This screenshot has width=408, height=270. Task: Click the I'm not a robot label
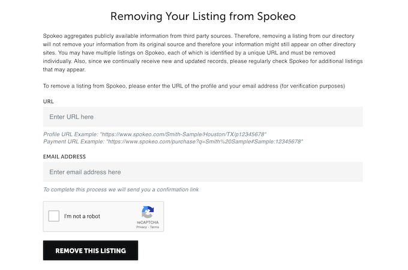point(82,216)
